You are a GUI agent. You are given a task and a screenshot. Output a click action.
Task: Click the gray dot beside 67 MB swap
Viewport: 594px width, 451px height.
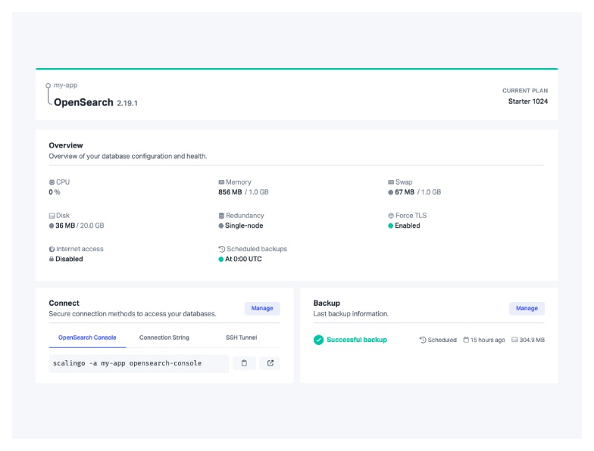pos(391,192)
